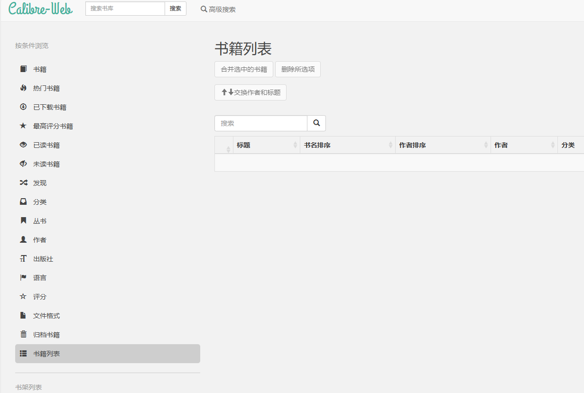Sort the table by 作者 column
The height and width of the screenshot is (393, 584).
click(x=524, y=145)
